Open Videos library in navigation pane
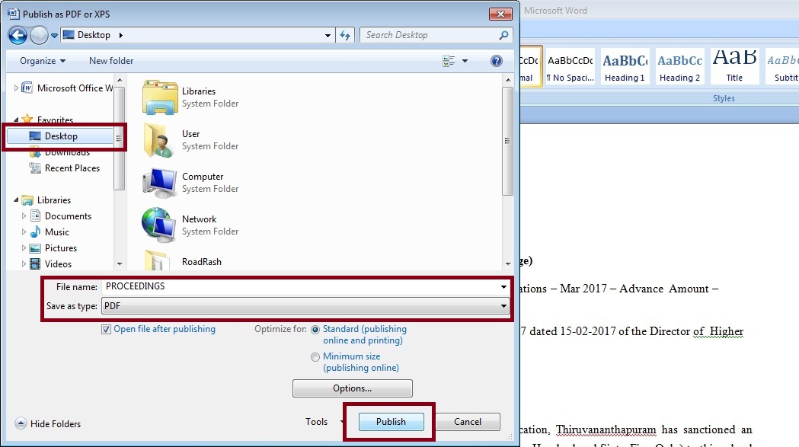The image size is (799, 447). click(51, 264)
